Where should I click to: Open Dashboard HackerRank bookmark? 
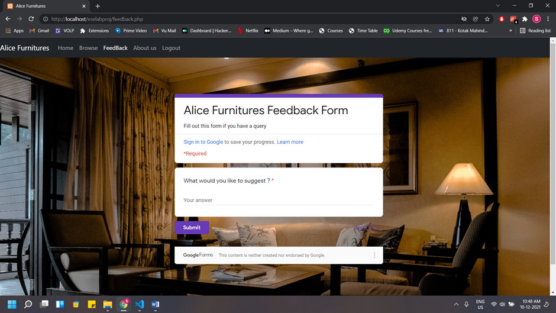tap(206, 31)
